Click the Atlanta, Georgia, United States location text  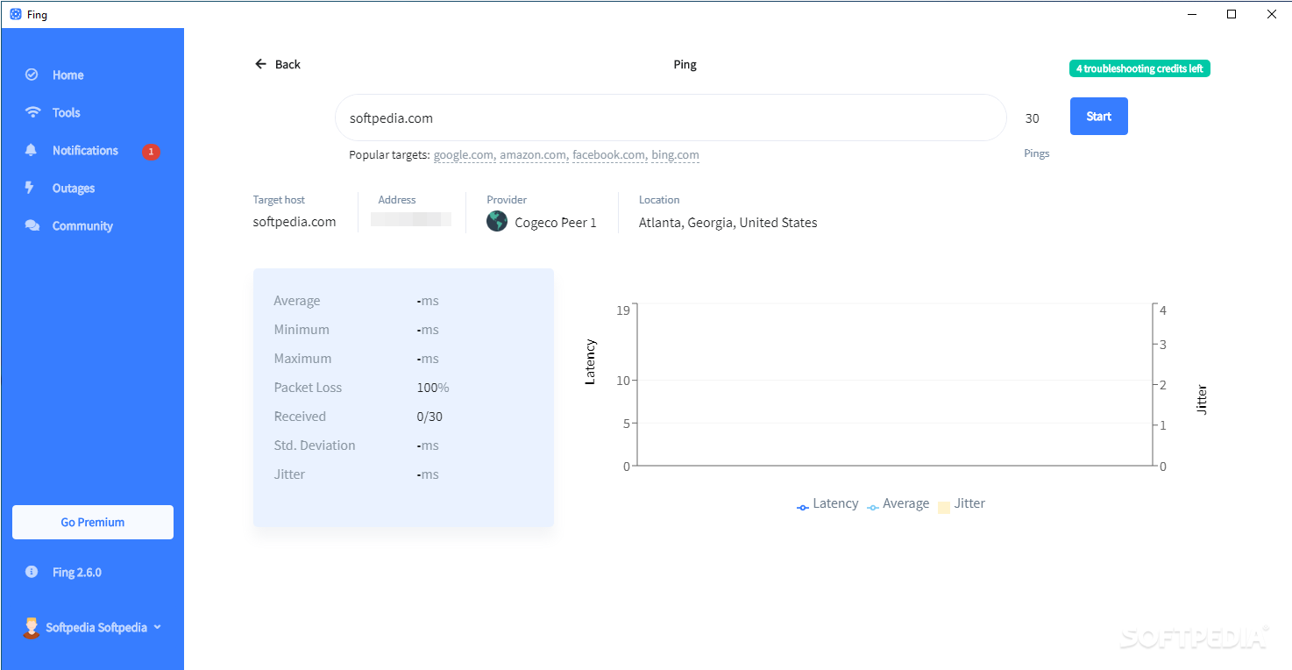click(x=728, y=223)
